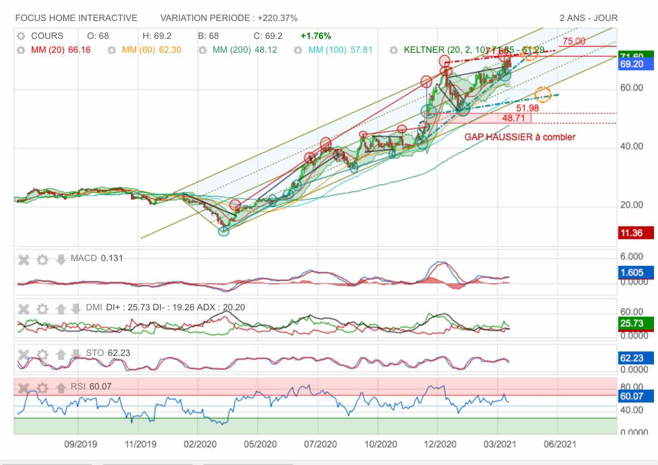
Task: Click the 20.00 price axis label
Action: 632,205
